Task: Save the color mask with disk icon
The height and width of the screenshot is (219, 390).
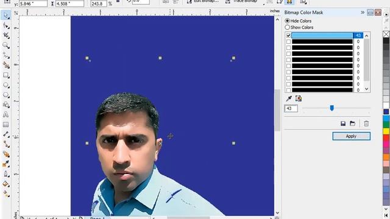Action: point(343,123)
